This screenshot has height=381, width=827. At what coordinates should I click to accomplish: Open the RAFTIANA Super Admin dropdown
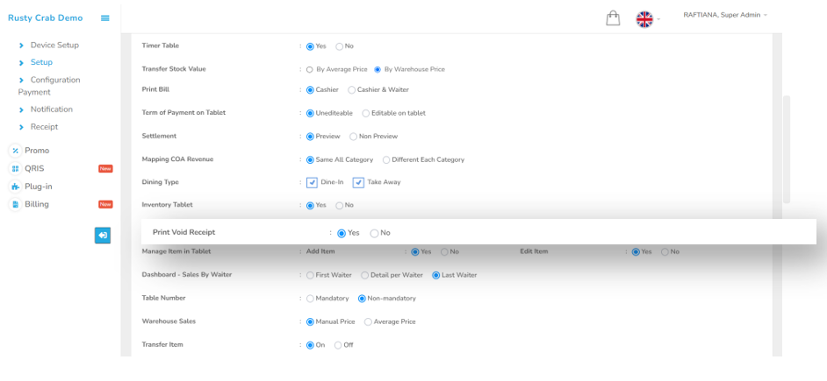(x=725, y=15)
